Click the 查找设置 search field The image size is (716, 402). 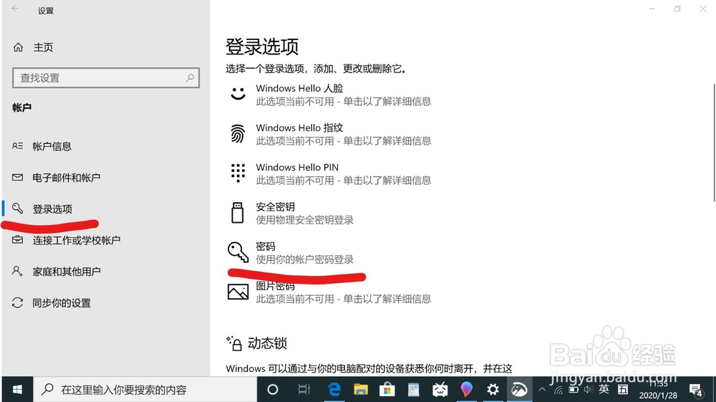click(x=106, y=77)
